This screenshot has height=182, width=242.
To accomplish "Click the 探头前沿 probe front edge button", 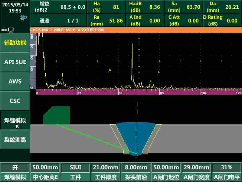I will click(x=136, y=167).
